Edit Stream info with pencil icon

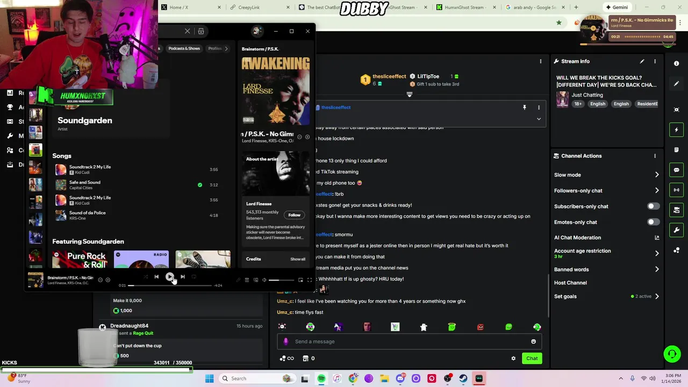click(642, 61)
